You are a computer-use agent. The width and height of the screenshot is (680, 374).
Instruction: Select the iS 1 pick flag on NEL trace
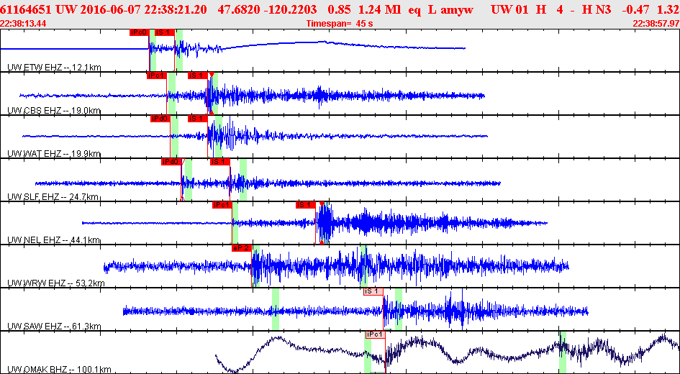click(x=306, y=206)
